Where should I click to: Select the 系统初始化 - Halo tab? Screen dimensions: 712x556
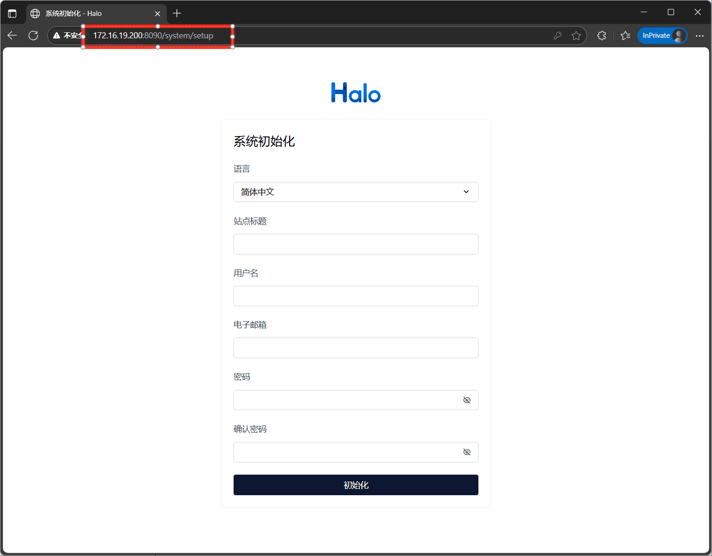(x=95, y=14)
